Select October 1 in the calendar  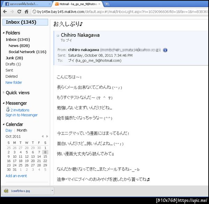point(45,148)
